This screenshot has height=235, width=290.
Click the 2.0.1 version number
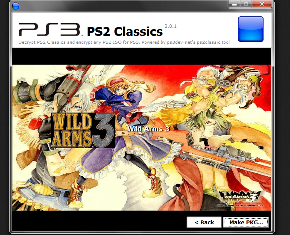tap(170, 26)
